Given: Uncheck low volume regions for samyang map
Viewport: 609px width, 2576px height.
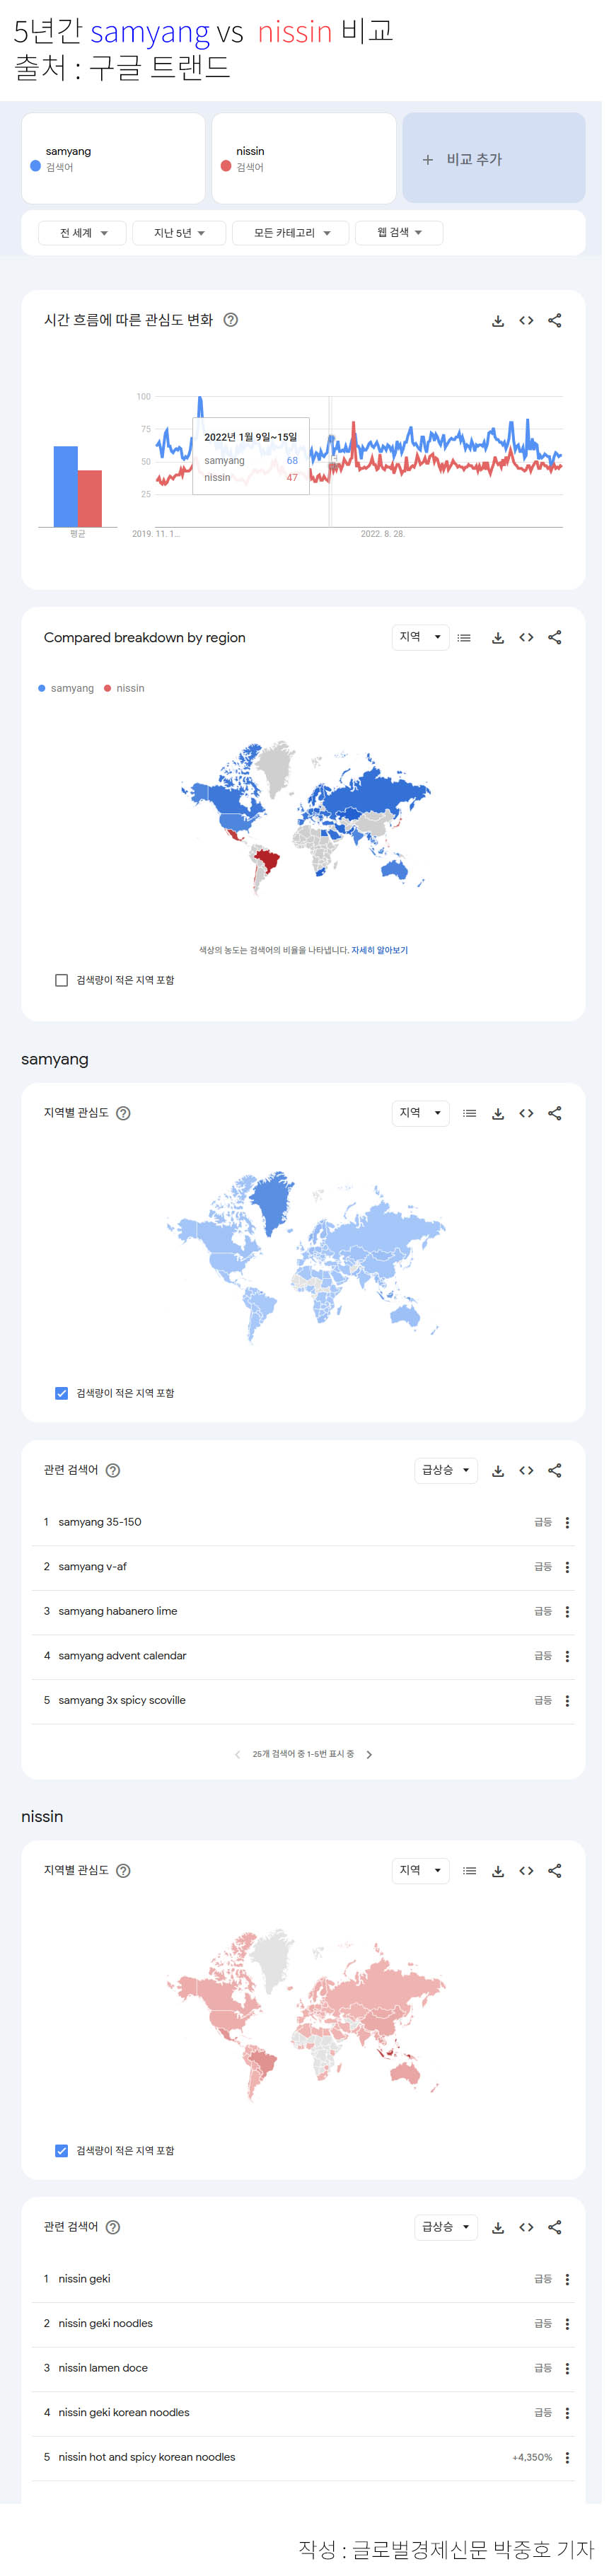Looking at the screenshot, I should pyautogui.click(x=62, y=1409).
